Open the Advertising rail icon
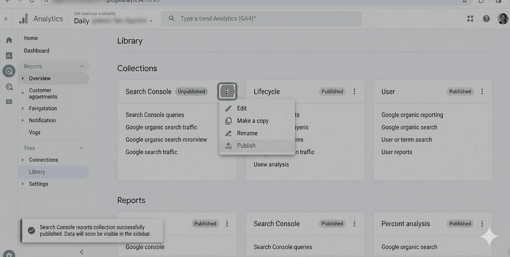Image resolution: width=510 pixels, height=257 pixels. (9, 87)
